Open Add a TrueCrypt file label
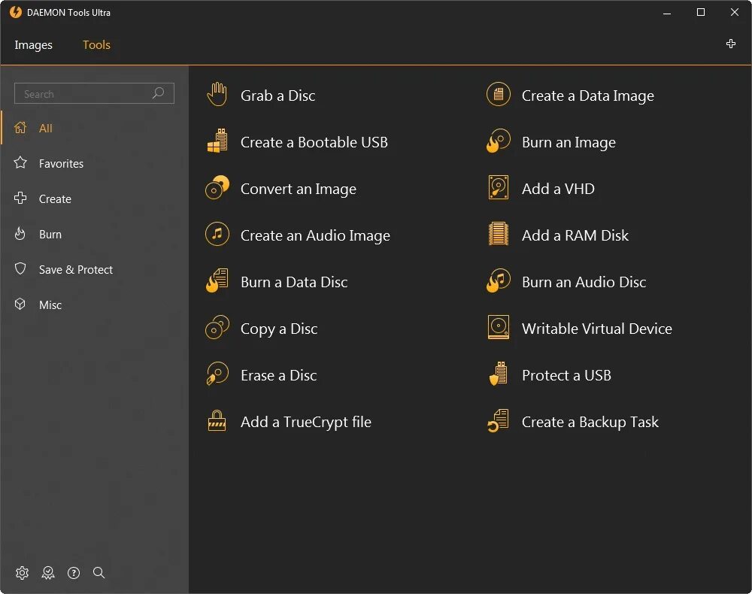The width and height of the screenshot is (752, 594). (306, 422)
